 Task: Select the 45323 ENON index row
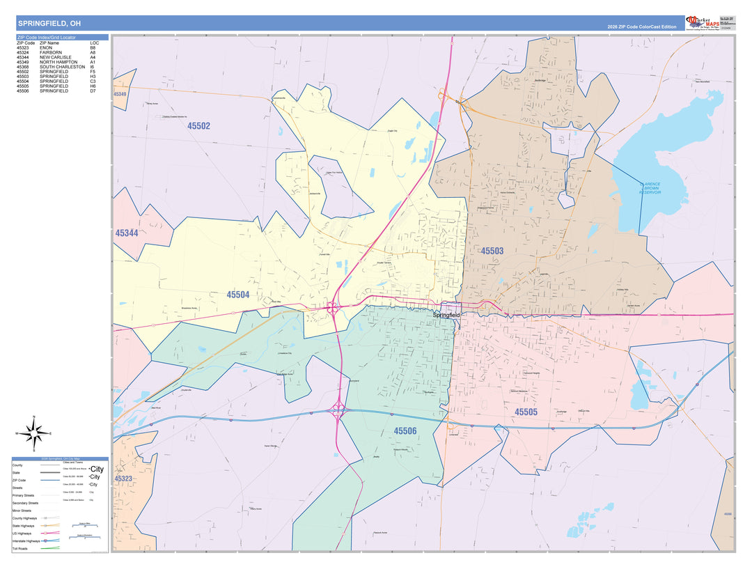coord(58,48)
